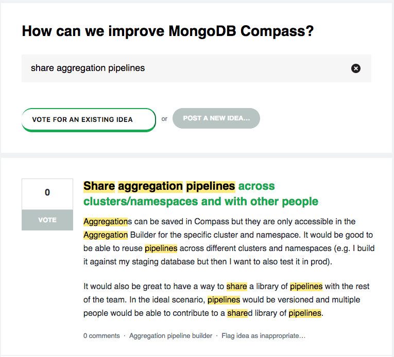The width and height of the screenshot is (394, 357).
Task: Click 'Flag idea as inappropriate…'
Action: coord(263,336)
